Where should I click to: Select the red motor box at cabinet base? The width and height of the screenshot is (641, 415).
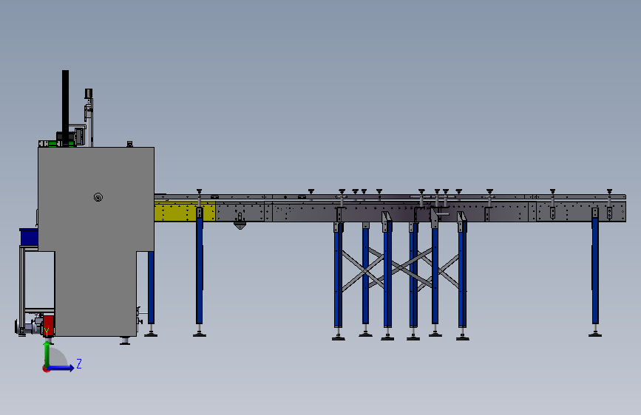[48, 325]
